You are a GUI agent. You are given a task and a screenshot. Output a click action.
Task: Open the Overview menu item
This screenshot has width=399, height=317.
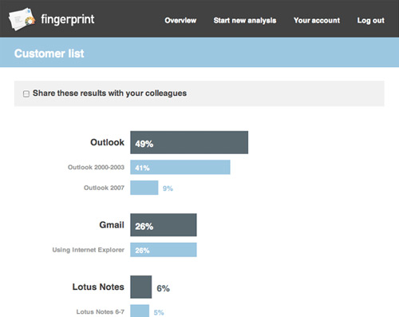coord(180,21)
